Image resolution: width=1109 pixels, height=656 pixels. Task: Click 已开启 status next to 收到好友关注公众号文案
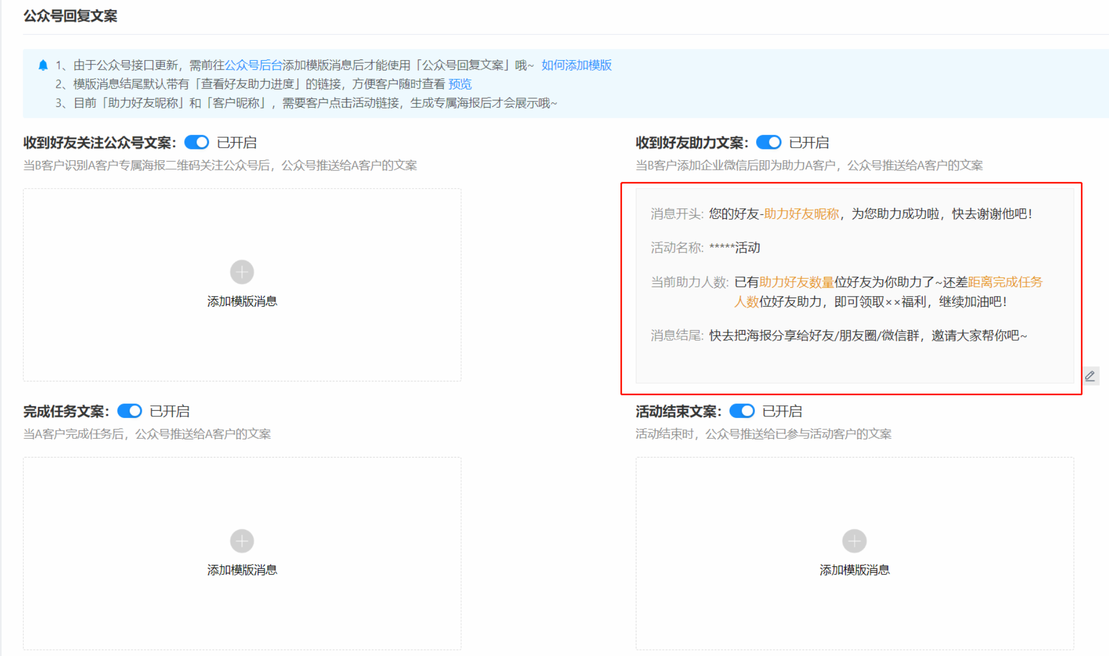[x=237, y=142]
